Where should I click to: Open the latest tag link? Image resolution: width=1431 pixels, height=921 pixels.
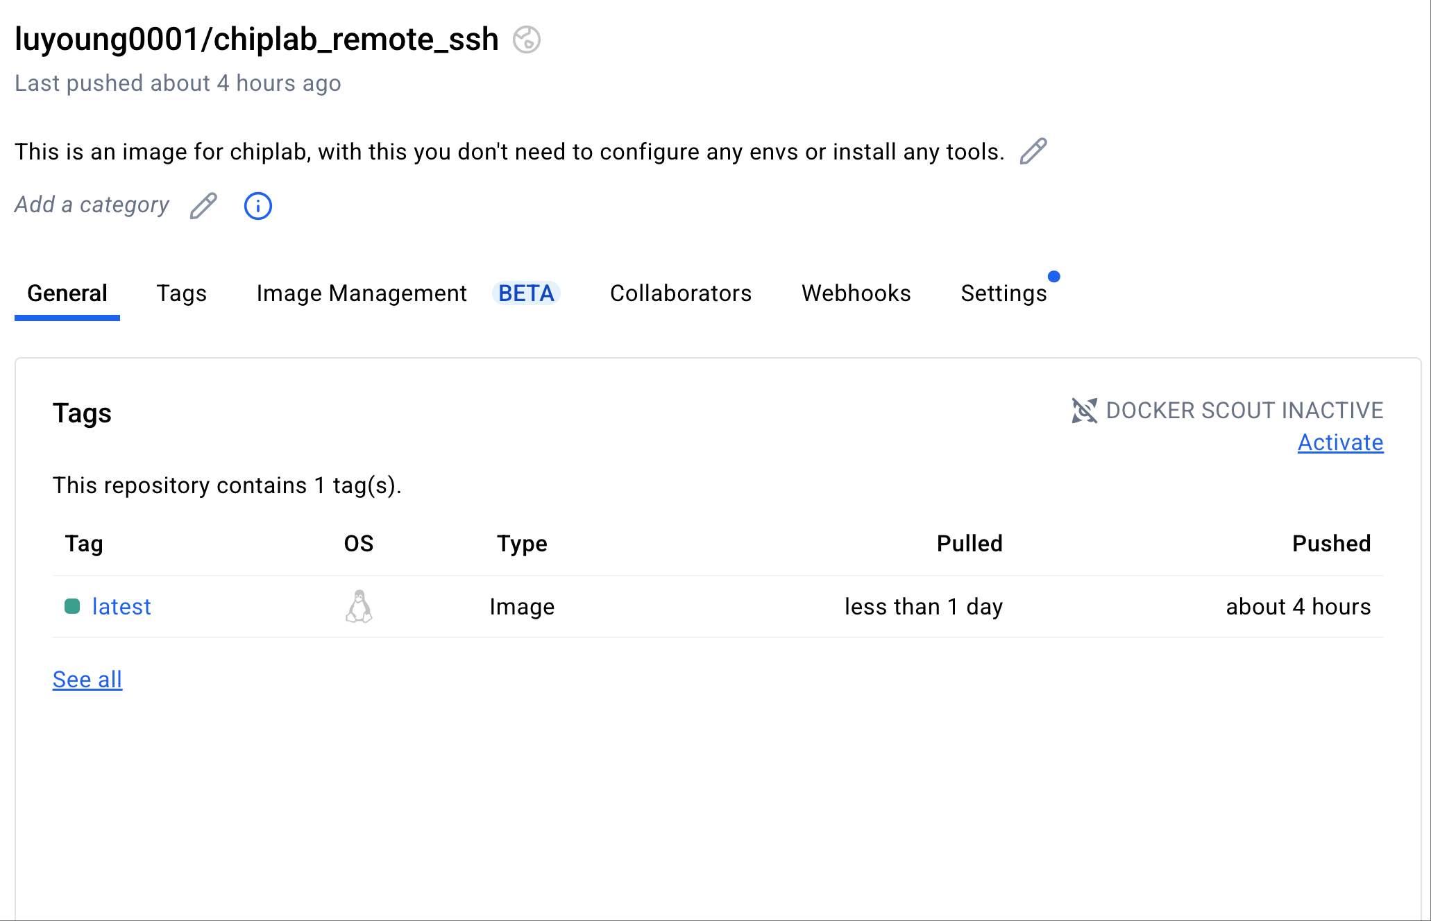121,607
